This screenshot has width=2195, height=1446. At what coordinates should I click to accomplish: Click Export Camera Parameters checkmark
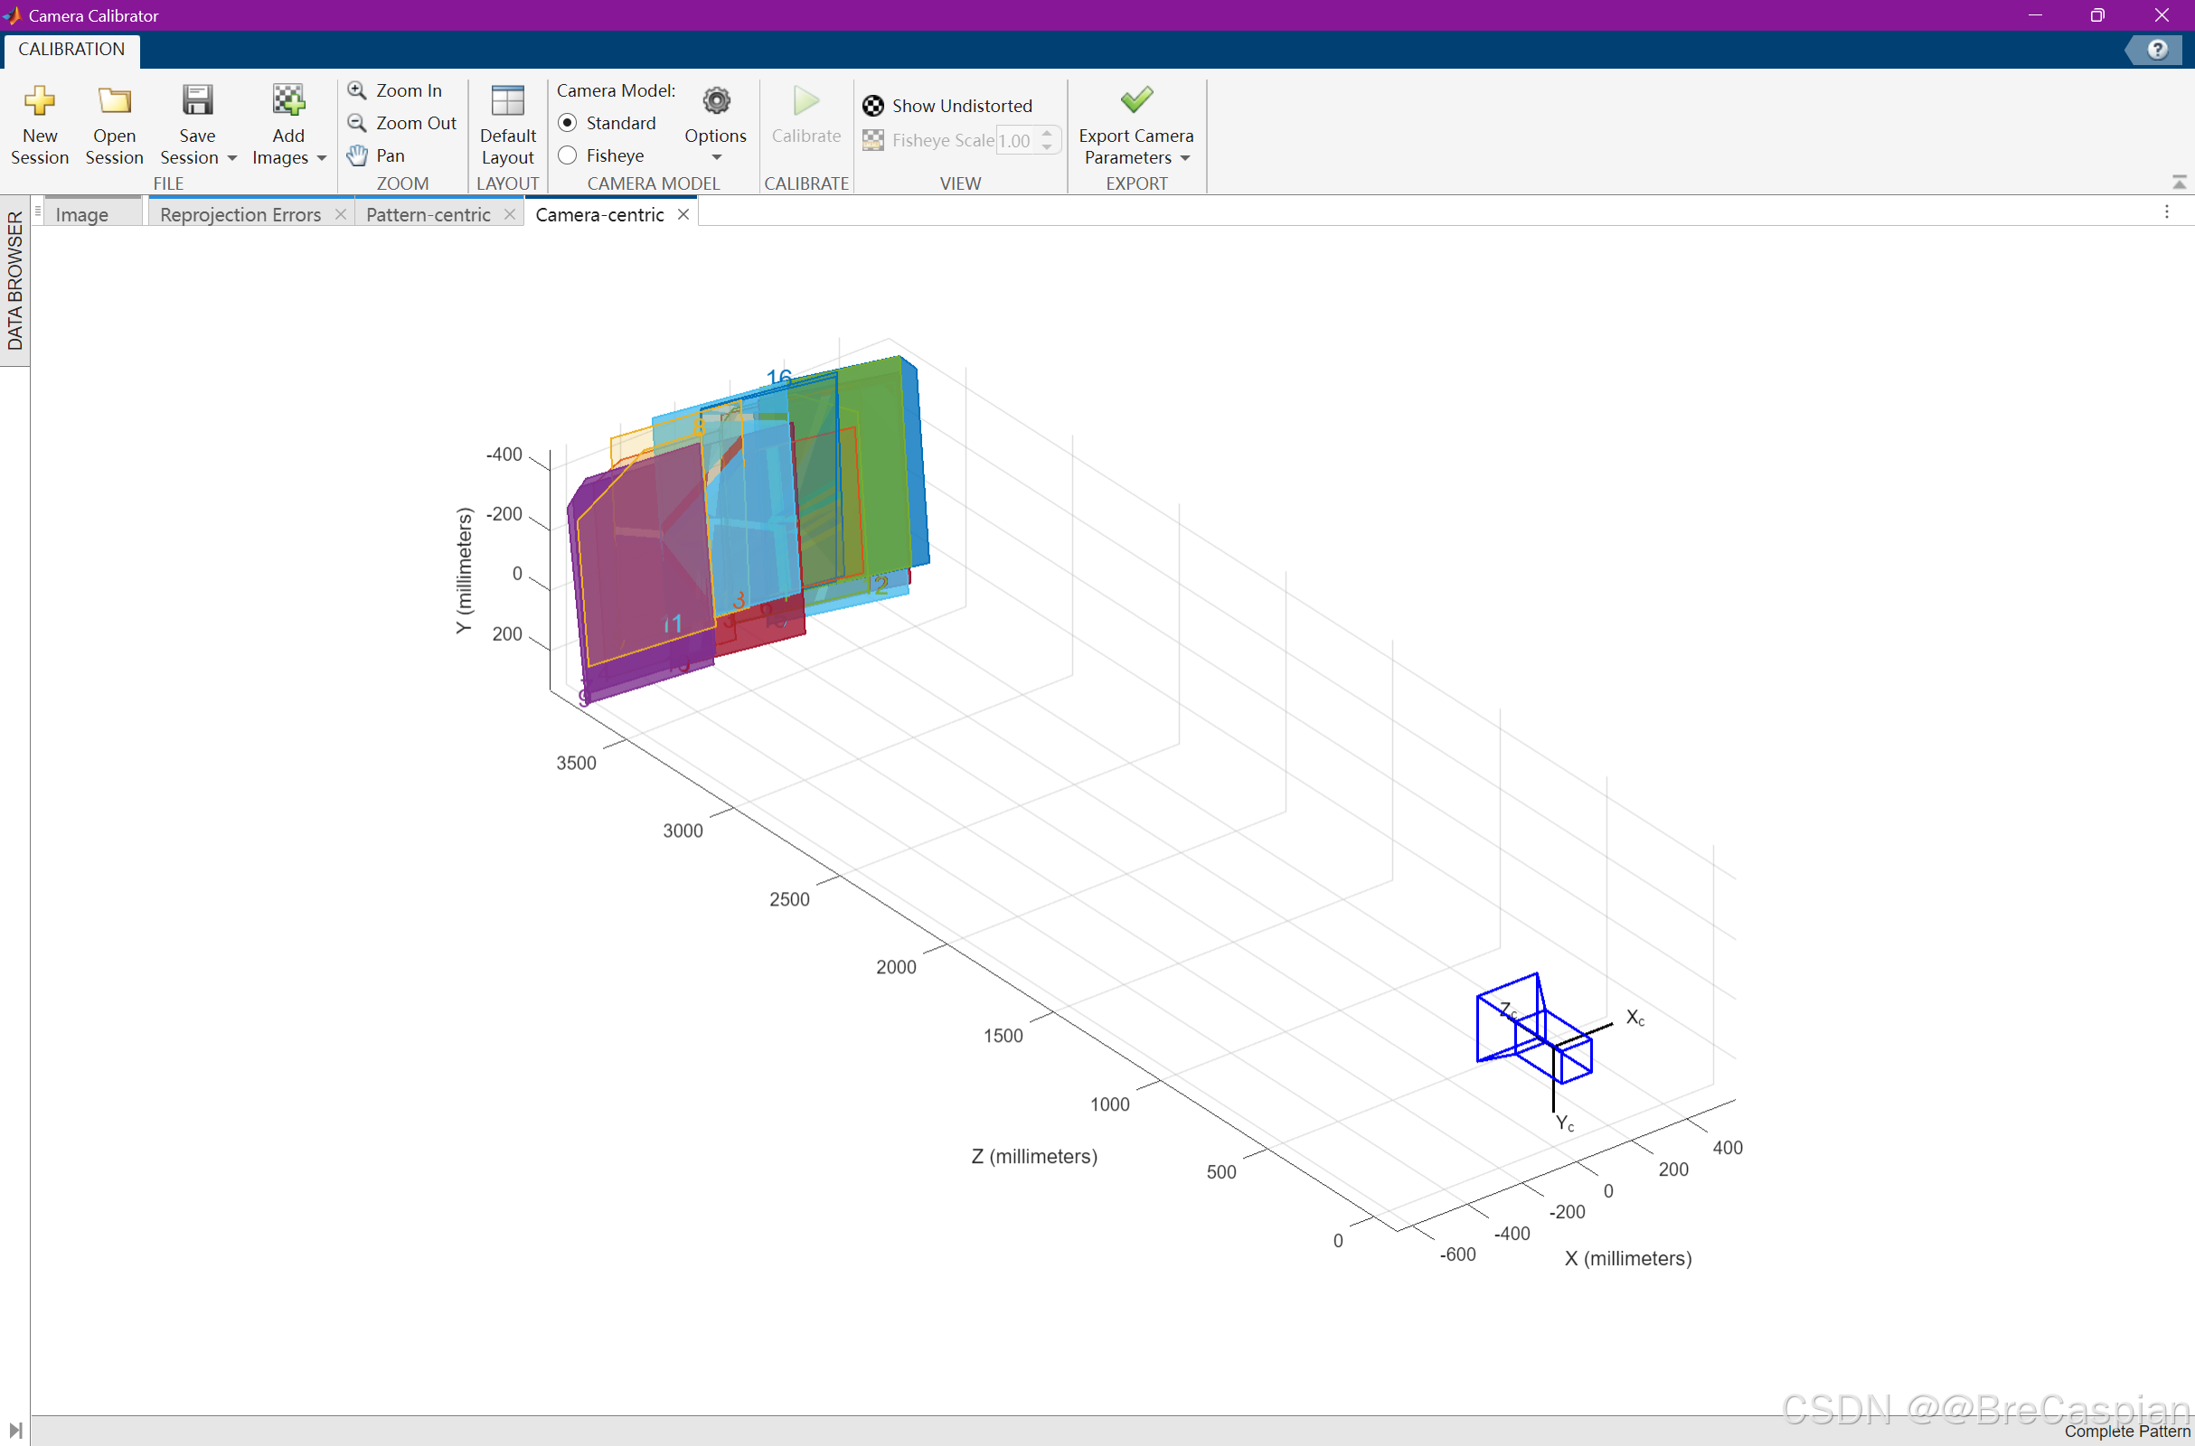[x=1136, y=99]
